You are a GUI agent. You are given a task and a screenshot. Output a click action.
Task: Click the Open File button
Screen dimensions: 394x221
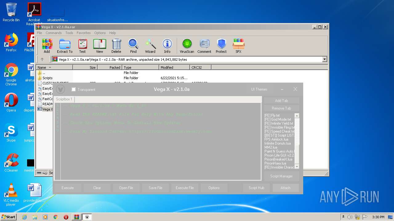pyautogui.click(x=126, y=188)
